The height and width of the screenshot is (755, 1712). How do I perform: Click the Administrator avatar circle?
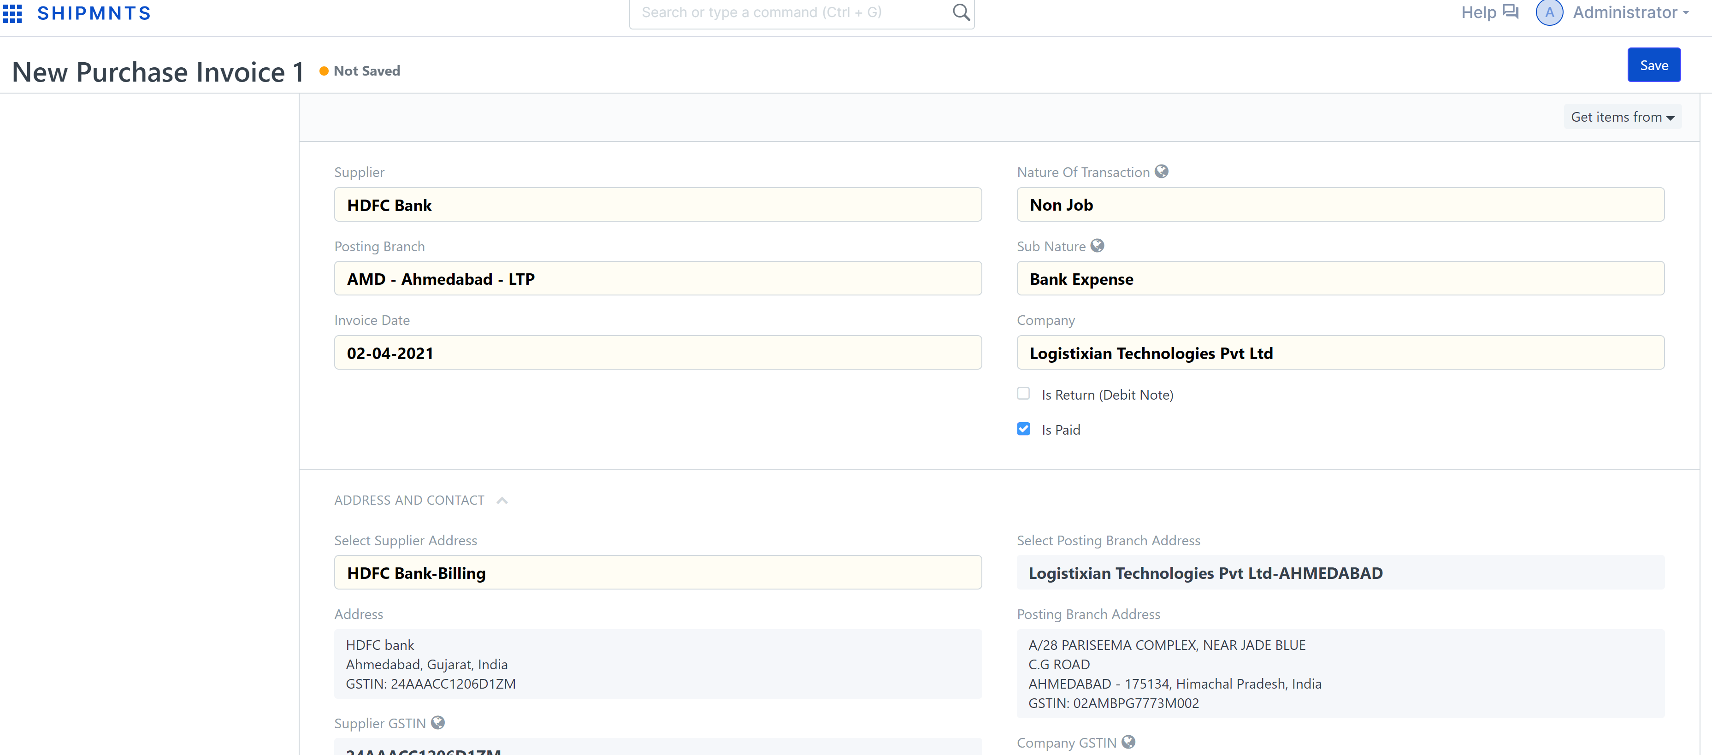[x=1549, y=12]
